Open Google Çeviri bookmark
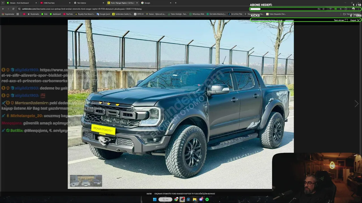This screenshot has height=203, width=362. (x=103, y=14)
